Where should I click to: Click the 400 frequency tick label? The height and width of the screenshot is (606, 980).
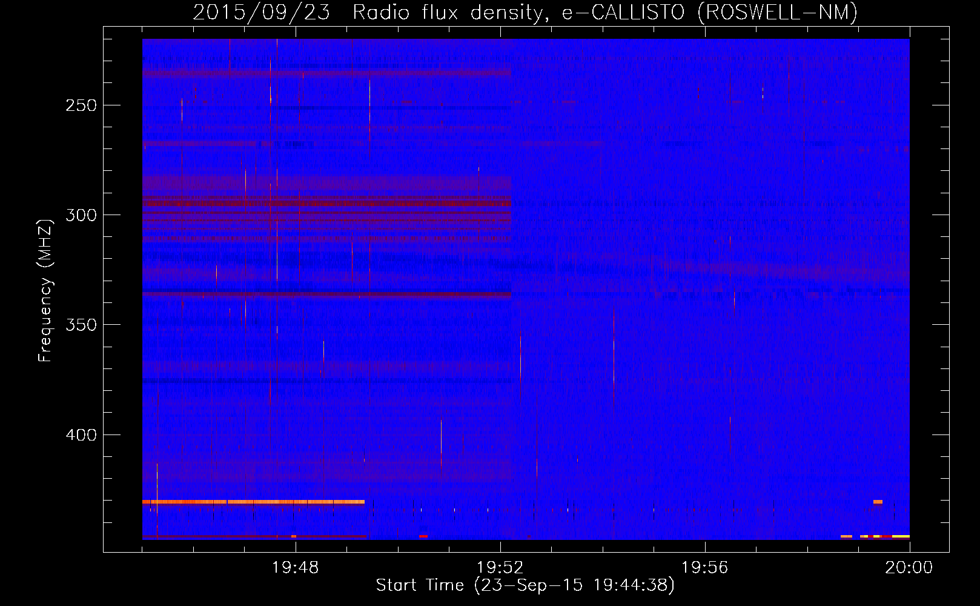(81, 435)
